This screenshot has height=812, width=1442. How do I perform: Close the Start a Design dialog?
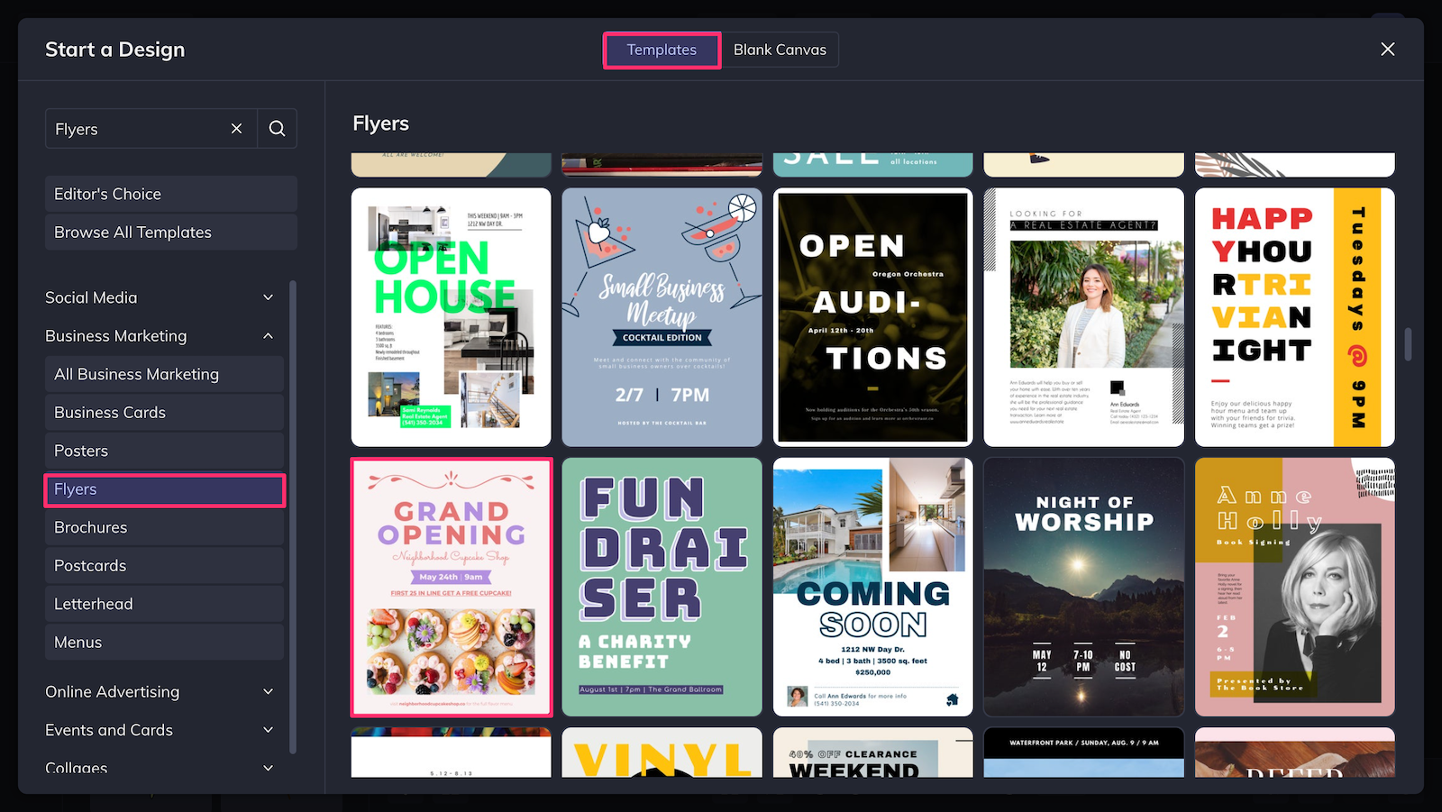click(1387, 49)
